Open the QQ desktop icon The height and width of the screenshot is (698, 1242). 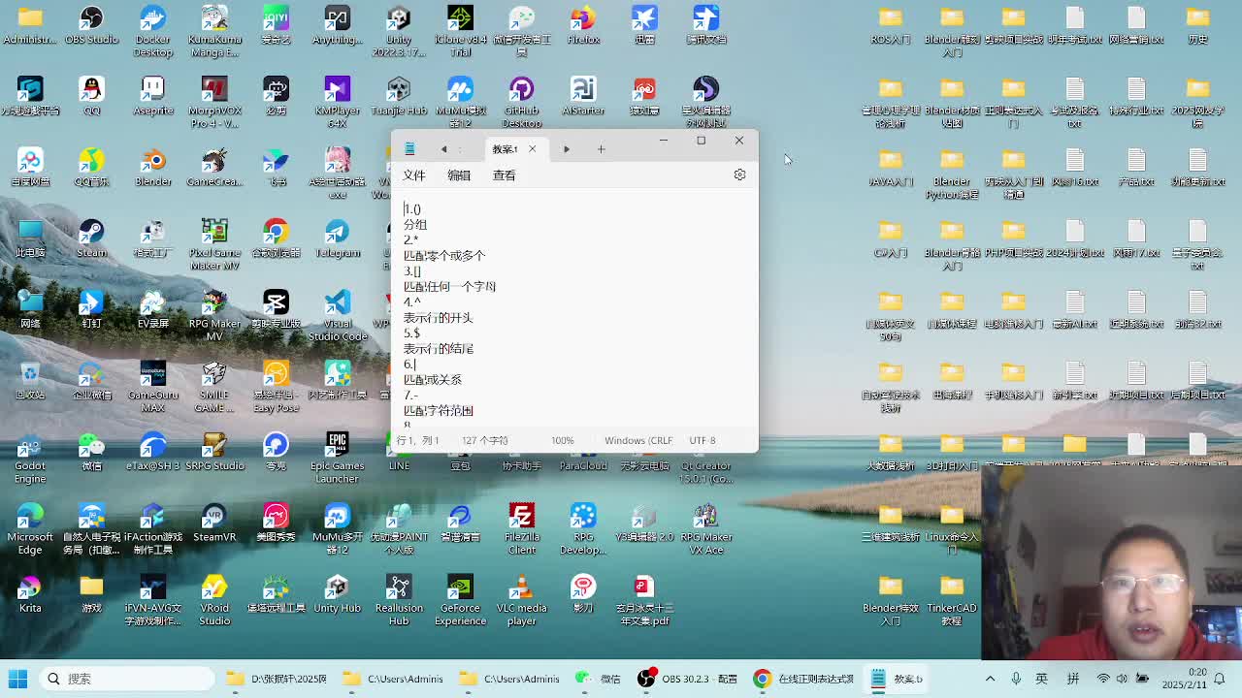pyautogui.click(x=91, y=96)
